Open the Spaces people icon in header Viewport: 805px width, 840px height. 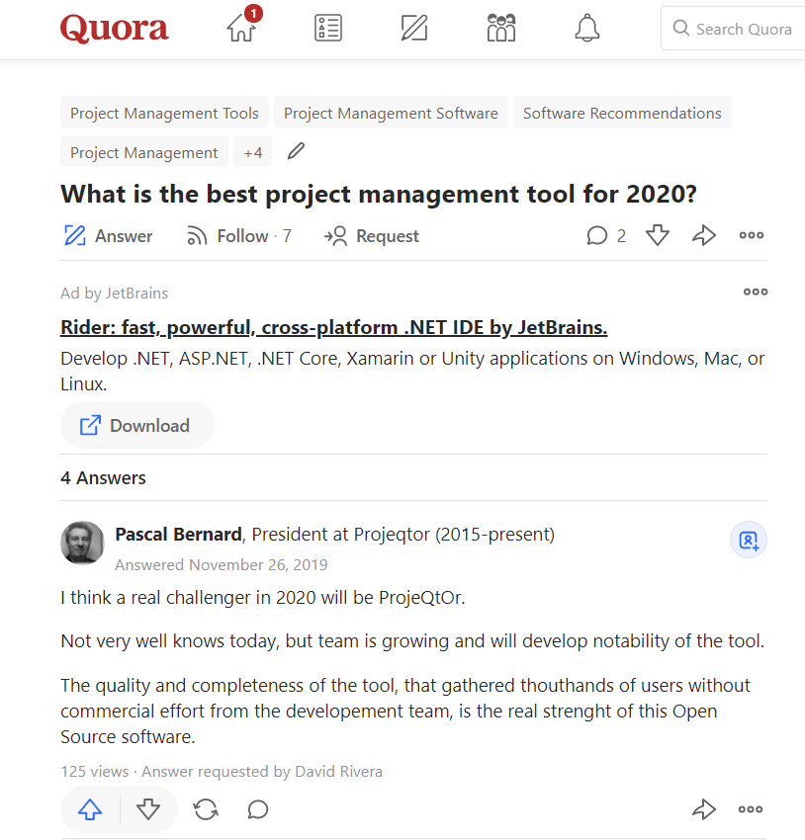(x=501, y=28)
